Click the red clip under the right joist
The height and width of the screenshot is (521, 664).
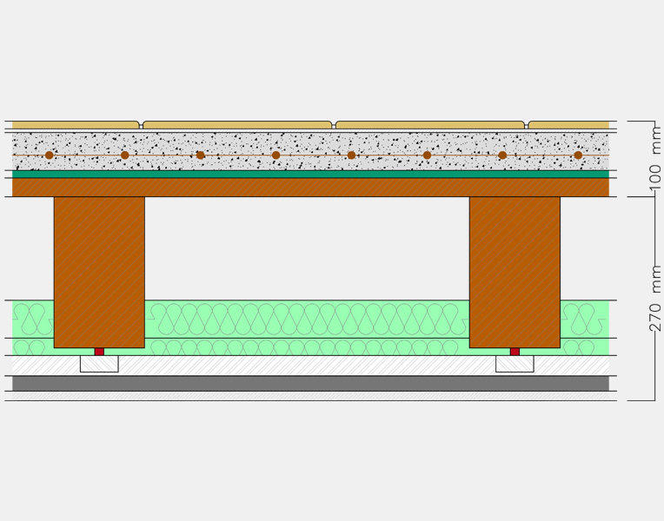[515, 352]
